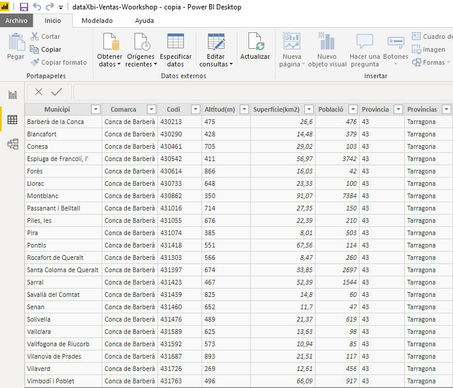Open the Municipi column filter arrow

pos(95,109)
